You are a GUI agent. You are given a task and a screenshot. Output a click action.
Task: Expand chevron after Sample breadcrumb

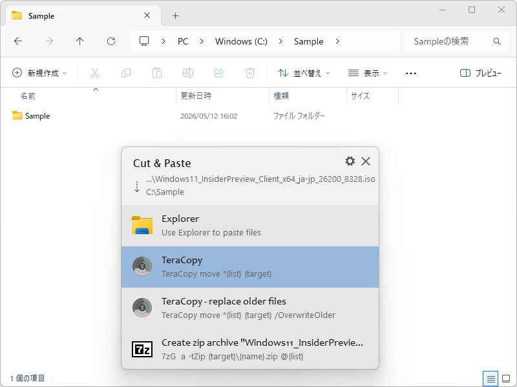[337, 41]
